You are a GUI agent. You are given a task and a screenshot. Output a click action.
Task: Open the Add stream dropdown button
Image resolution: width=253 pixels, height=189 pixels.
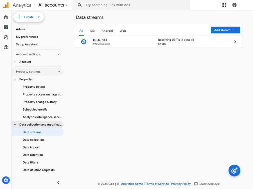click(225, 30)
